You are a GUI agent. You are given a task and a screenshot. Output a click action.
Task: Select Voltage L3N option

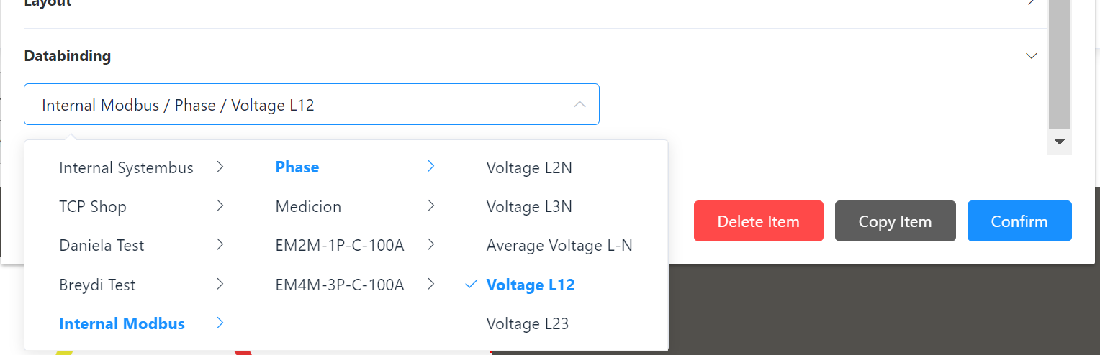pos(529,206)
